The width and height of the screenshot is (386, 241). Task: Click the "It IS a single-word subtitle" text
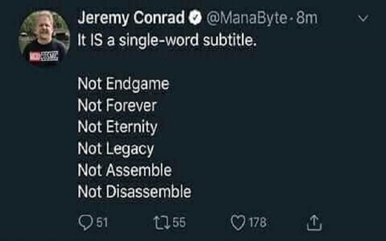[167, 41]
